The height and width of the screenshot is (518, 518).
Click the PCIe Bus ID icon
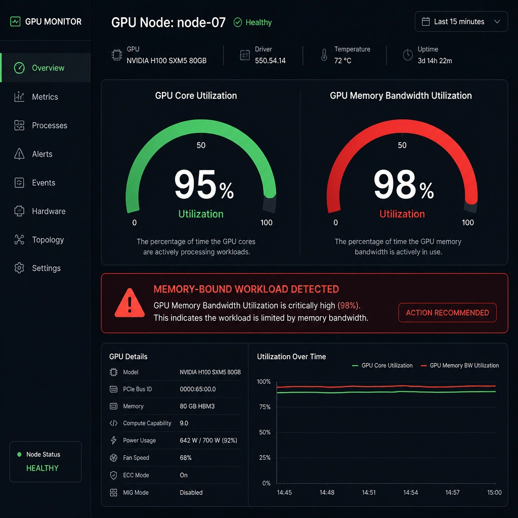(113, 389)
